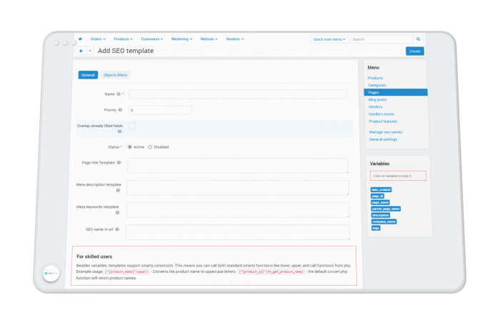Copy the parent_page_name variable
The width and height of the screenshot is (500, 318).
coord(386,209)
